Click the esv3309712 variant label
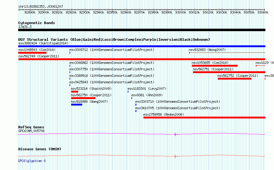This screenshot has width=274, height=170. (112, 50)
